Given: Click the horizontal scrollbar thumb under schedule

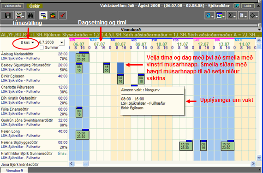Looking at the screenshot, I should (x=86, y=163).
